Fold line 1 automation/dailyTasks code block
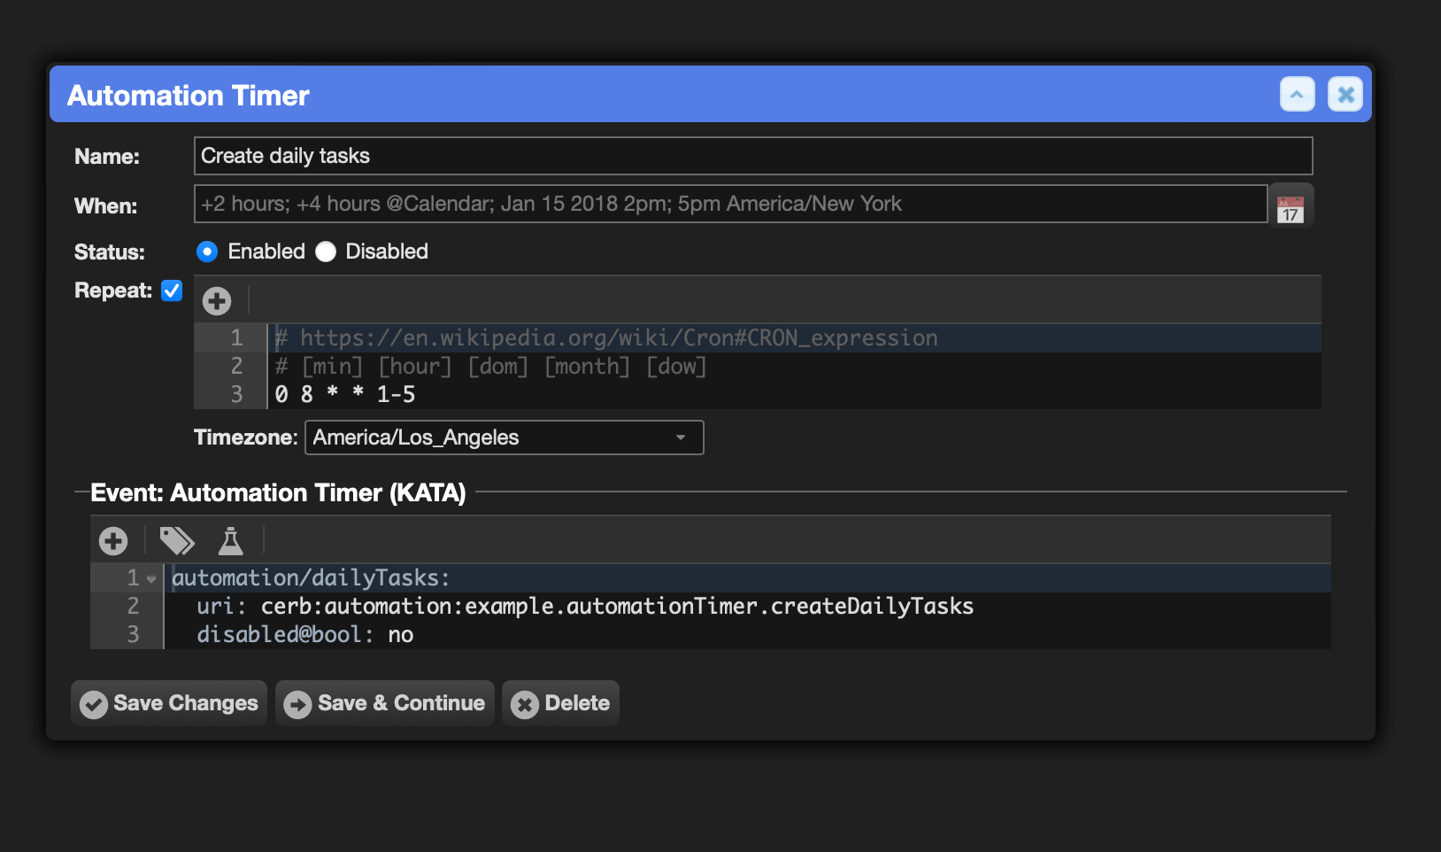The image size is (1441, 852). coord(151,578)
